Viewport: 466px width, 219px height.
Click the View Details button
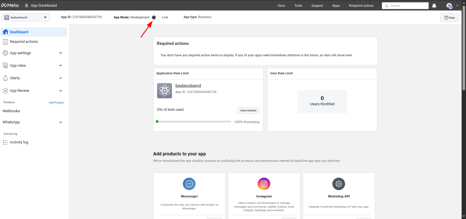[x=248, y=111]
